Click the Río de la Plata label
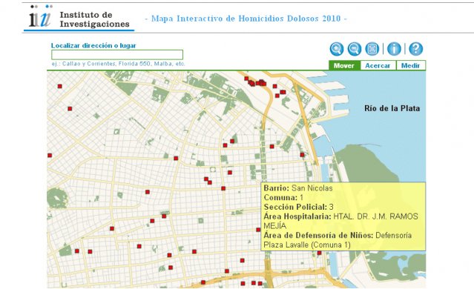Screen dimensions: 474x289 pos(392,108)
